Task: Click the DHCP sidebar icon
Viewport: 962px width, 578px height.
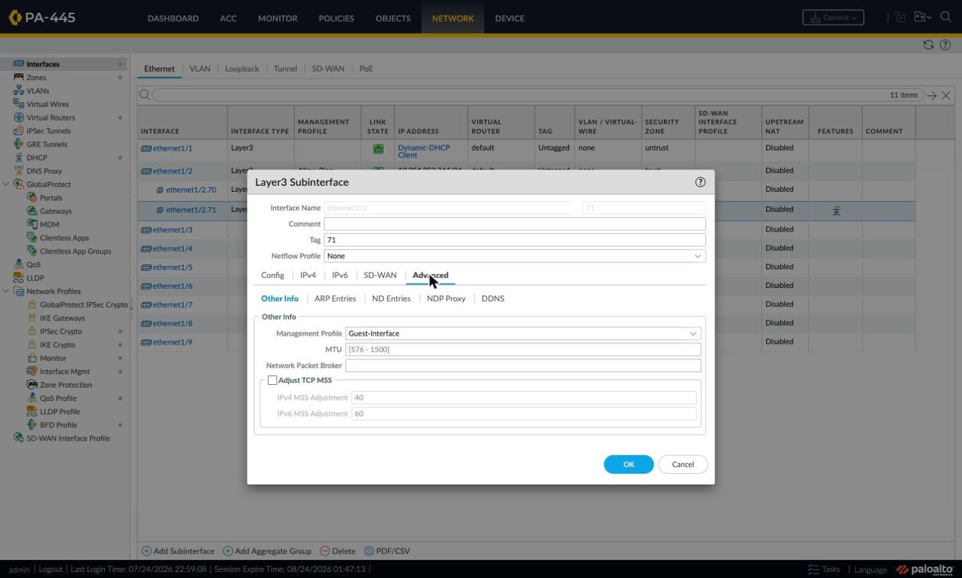Action: pos(19,157)
